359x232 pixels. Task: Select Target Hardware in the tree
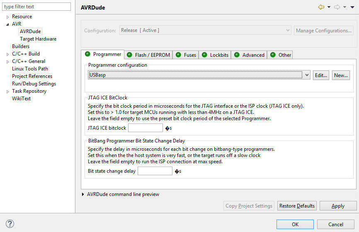coord(38,39)
